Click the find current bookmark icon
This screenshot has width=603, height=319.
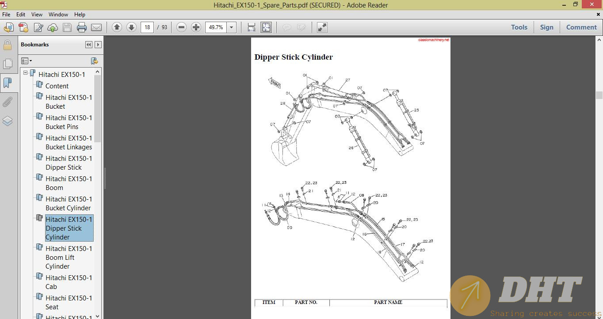(x=94, y=61)
